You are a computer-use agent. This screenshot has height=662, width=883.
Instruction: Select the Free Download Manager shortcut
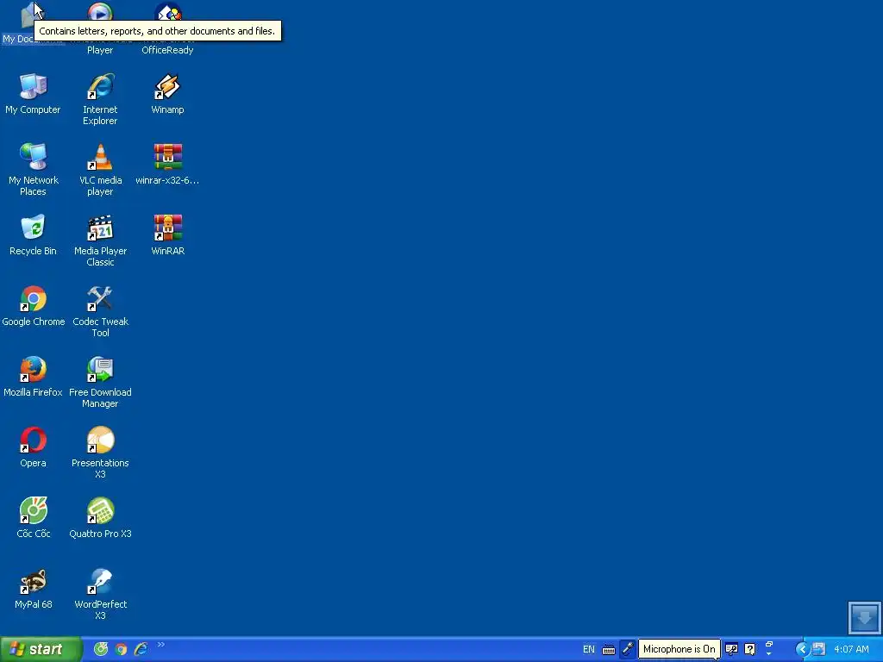(100, 382)
